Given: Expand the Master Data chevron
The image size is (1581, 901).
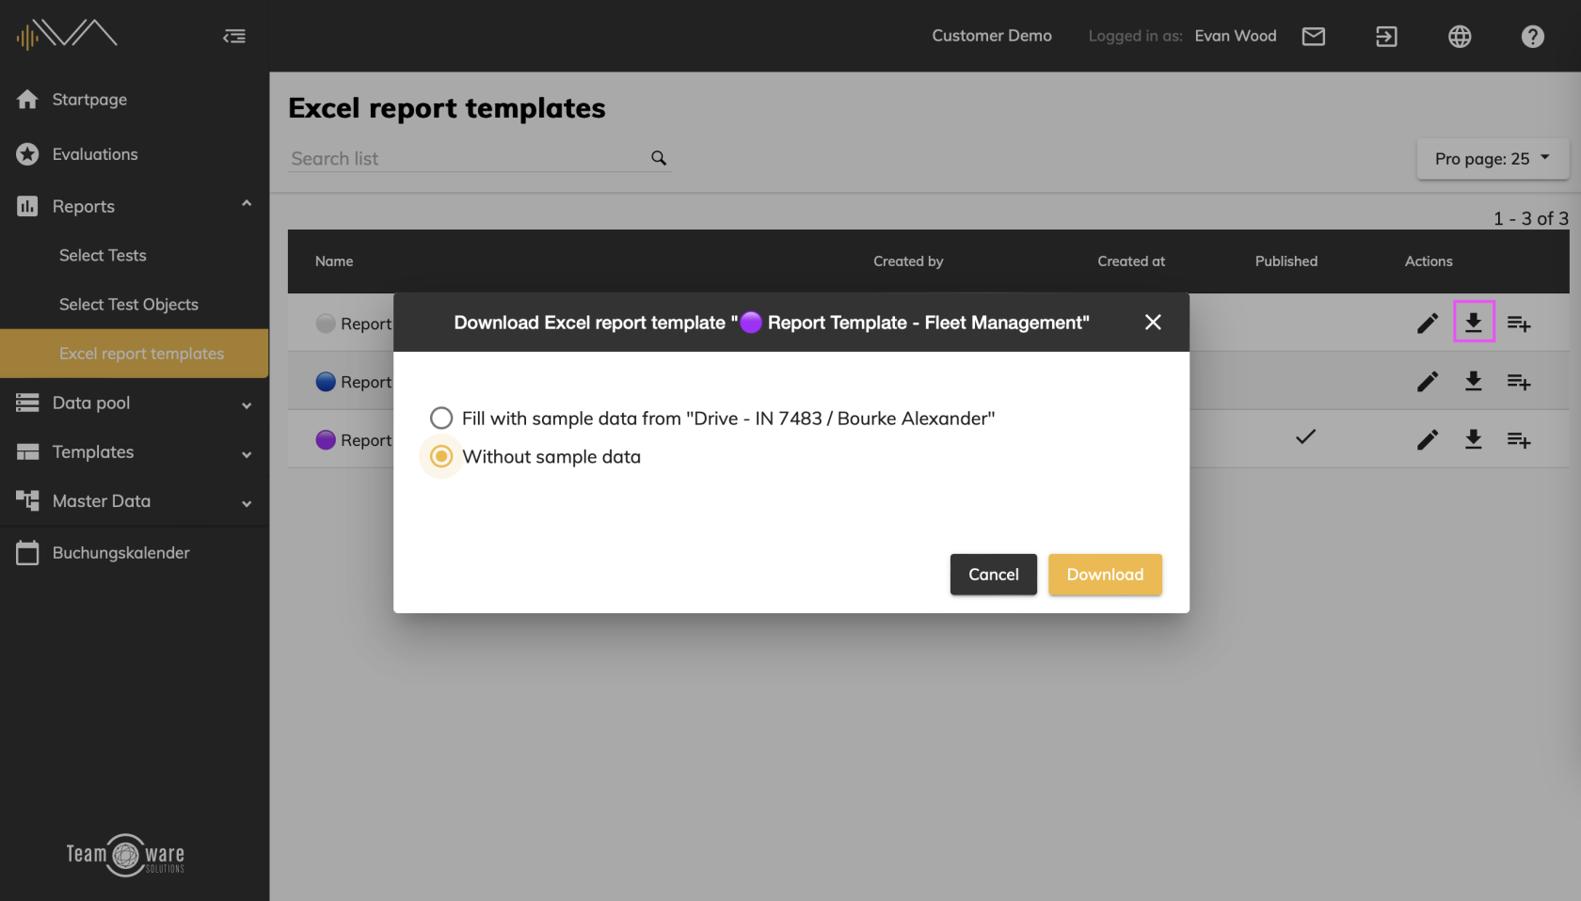Looking at the screenshot, I should point(247,503).
